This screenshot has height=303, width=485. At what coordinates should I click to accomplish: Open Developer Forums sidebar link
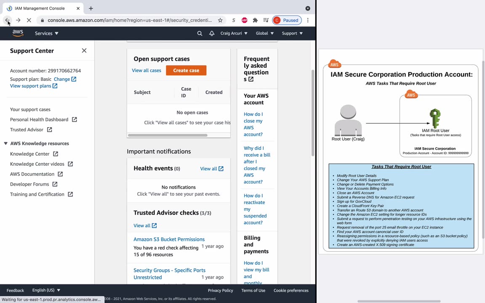(x=34, y=184)
